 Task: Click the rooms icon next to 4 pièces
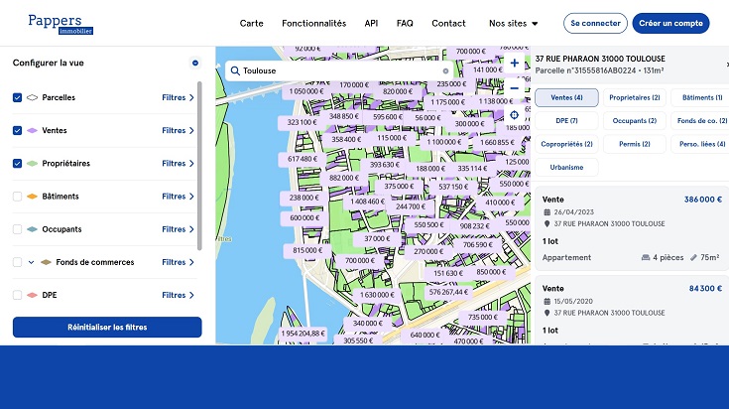[x=646, y=257]
